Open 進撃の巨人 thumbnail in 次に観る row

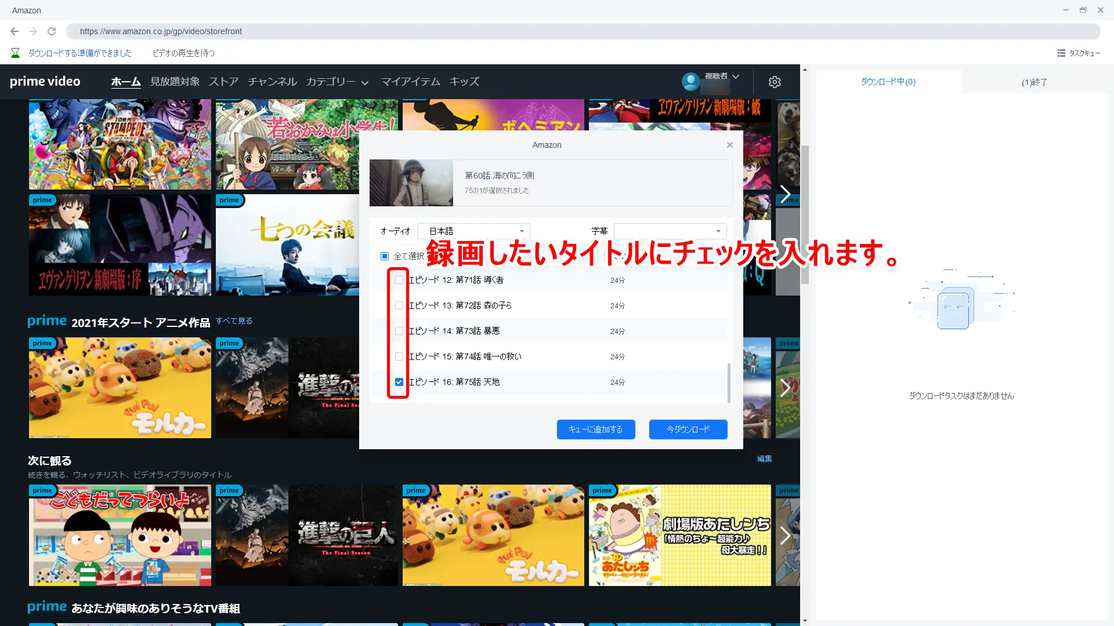(x=307, y=535)
